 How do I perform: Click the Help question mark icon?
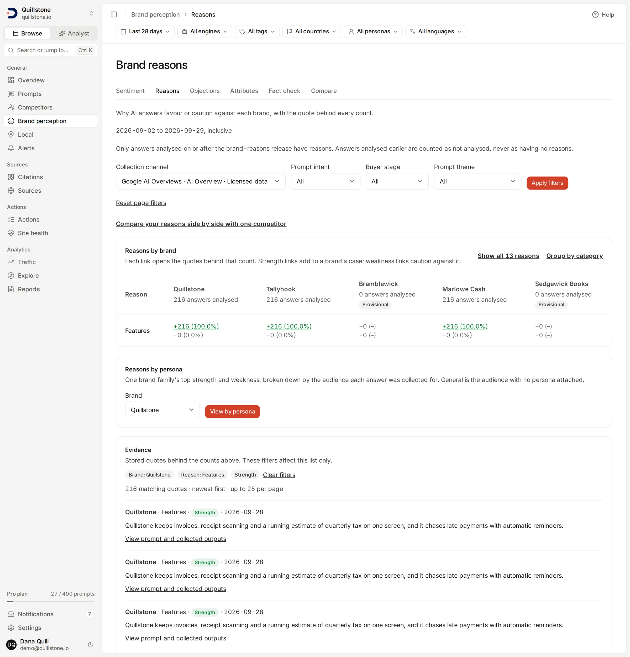coord(595,14)
